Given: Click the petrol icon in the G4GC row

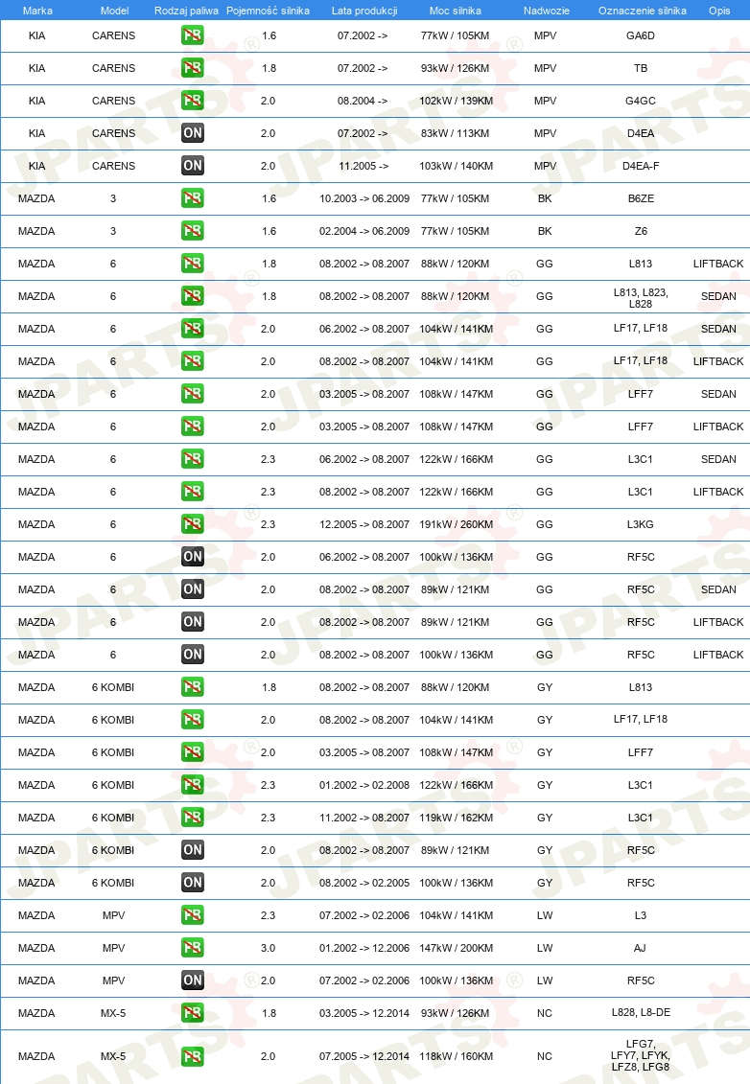Looking at the screenshot, I should pos(193,101).
